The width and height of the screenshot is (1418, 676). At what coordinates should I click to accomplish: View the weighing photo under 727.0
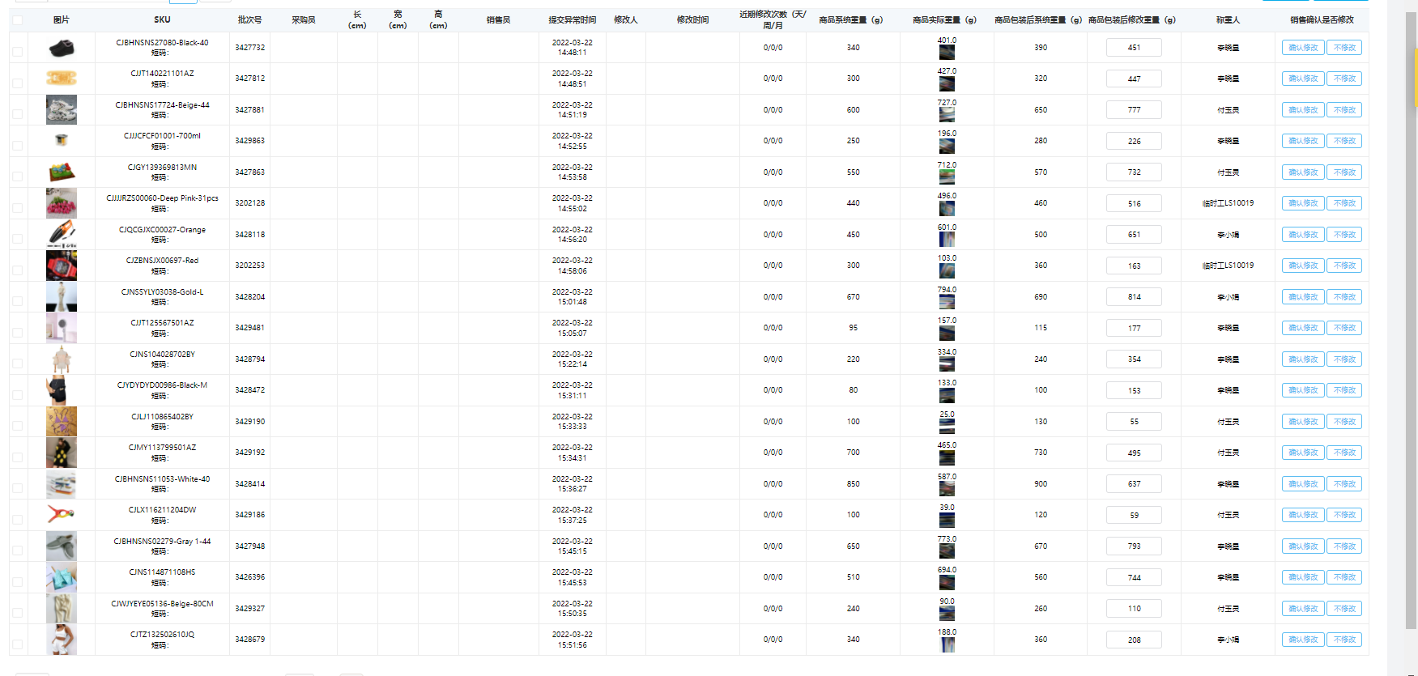(x=947, y=115)
